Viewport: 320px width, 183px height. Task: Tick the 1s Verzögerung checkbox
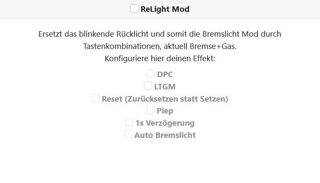coord(129,122)
